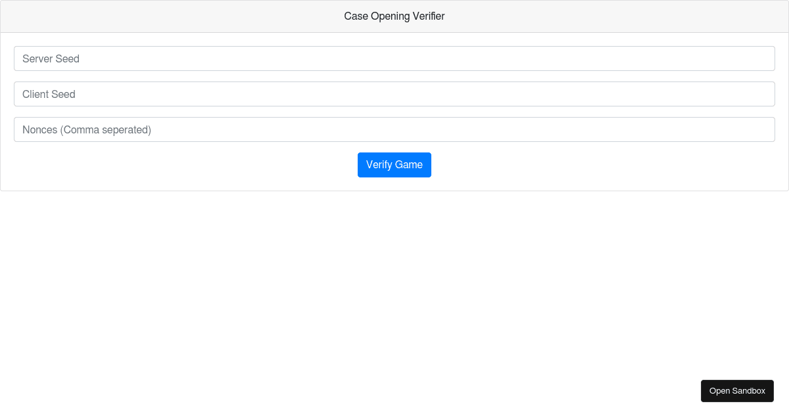Select the Nonces (Comma seperated) field
Screen dimensions: 789x414
tap(394, 129)
